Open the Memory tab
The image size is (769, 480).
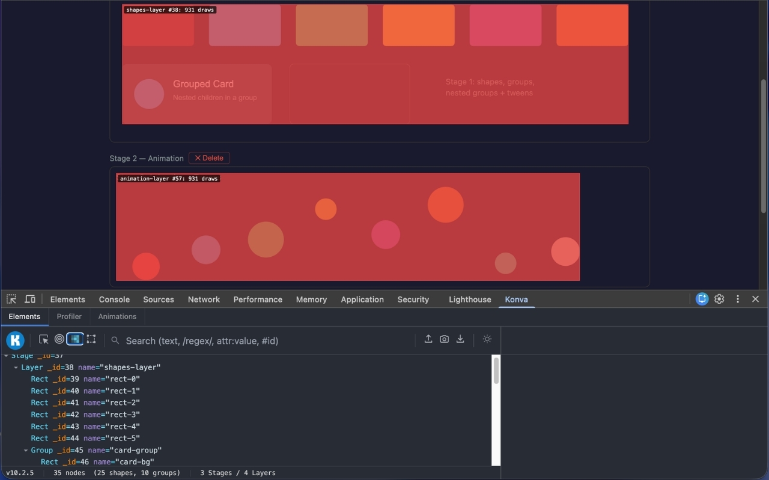[311, 299]
